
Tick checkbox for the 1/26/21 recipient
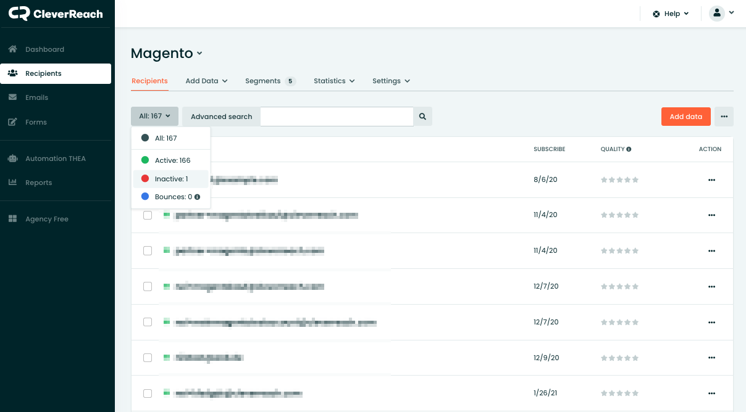click(x=148, y=393)
